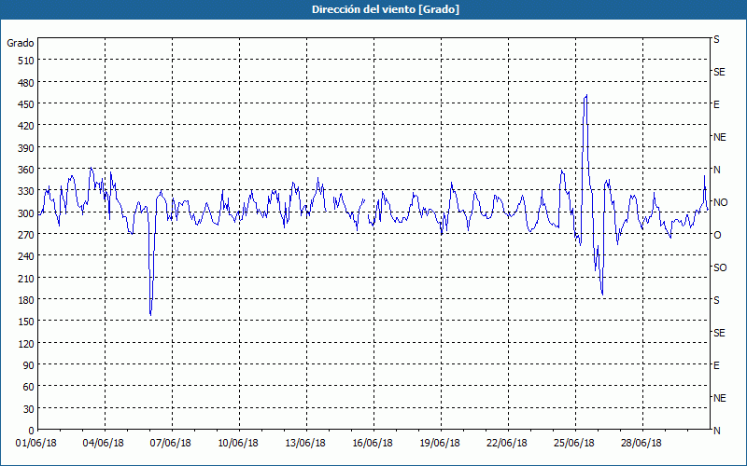Select the 0 degree axis label
747x466 pixels.
pos(32,431)
